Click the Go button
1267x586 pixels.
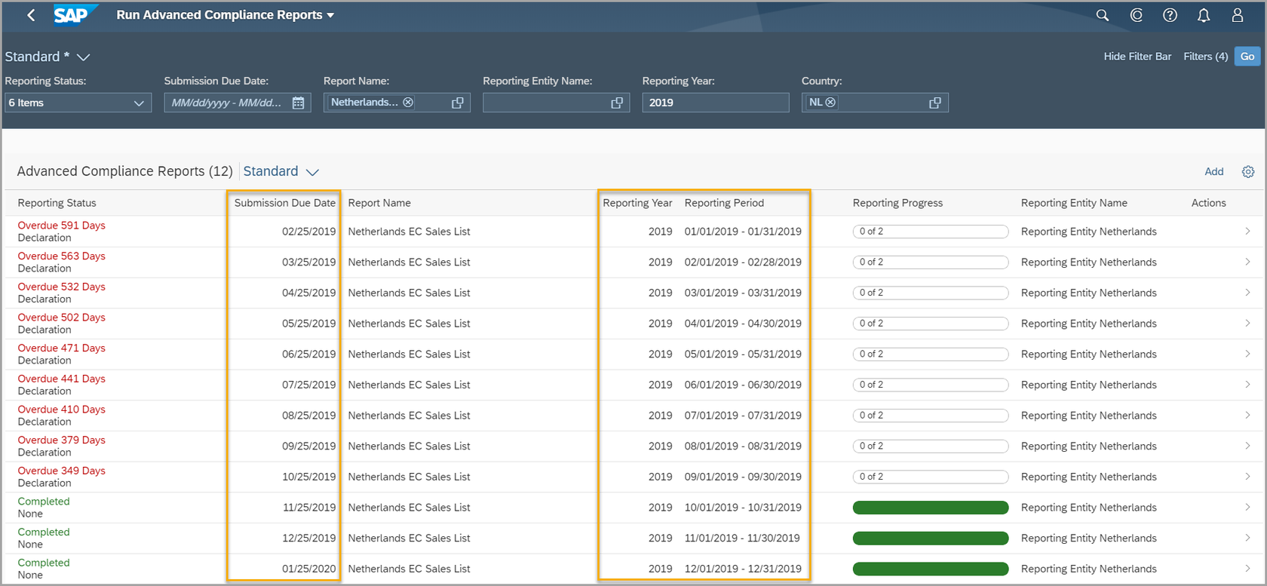[1247, 57]
